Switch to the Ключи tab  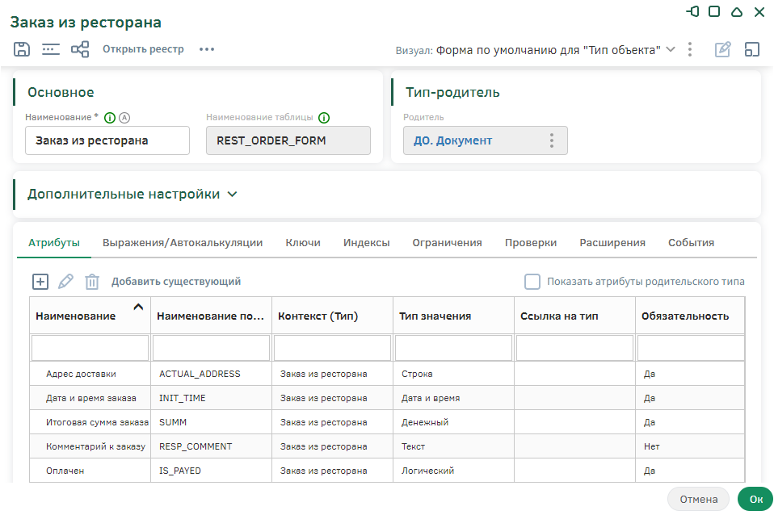click(303, 242)
